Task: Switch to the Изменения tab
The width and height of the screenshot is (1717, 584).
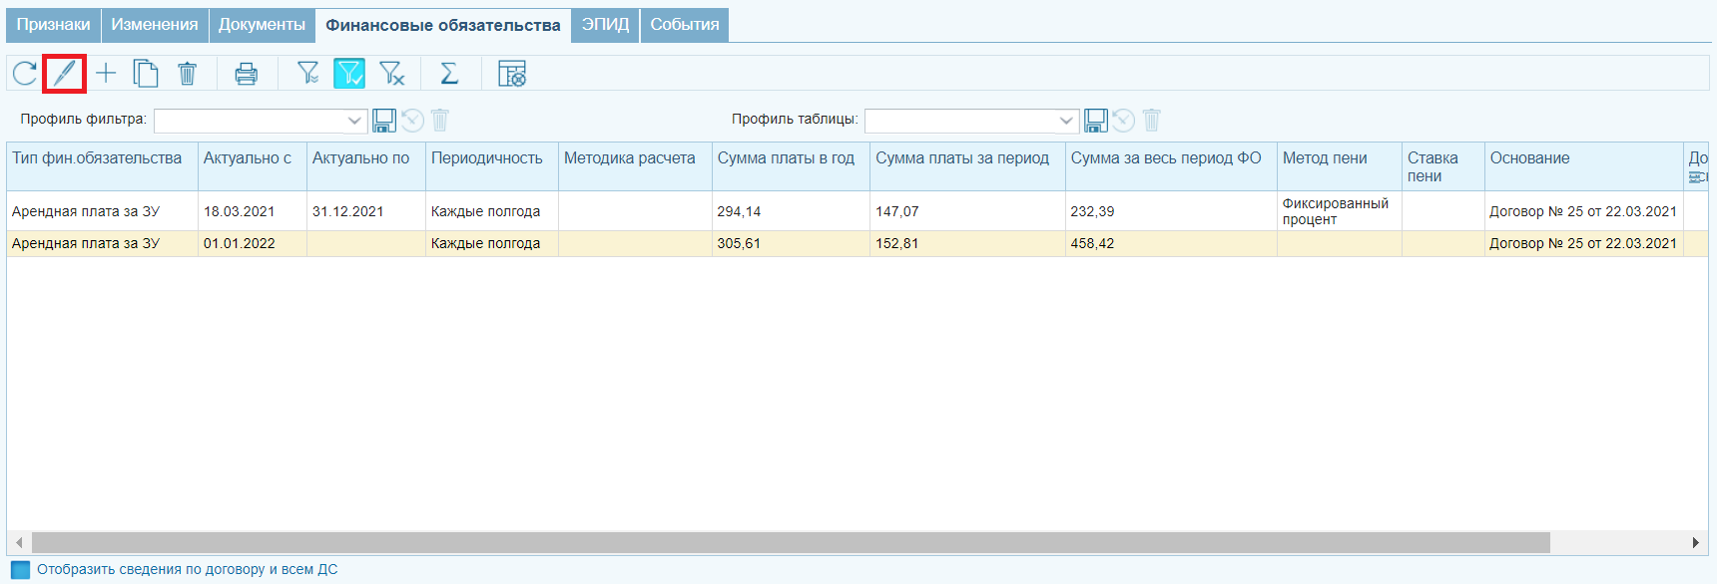Action: click(155, 25)
